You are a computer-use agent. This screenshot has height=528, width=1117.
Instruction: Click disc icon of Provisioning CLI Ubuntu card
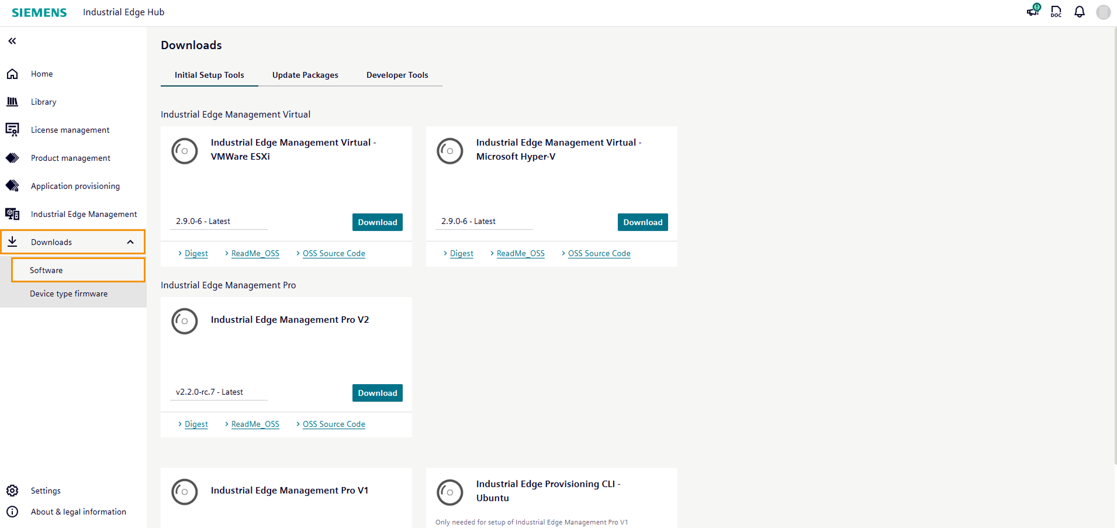coord(450,492)
